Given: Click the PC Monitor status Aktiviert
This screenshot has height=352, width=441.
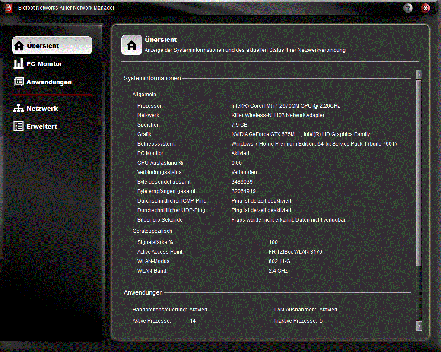Looking at the screenshot, I should pyautogui.click(x=240, y=153).
